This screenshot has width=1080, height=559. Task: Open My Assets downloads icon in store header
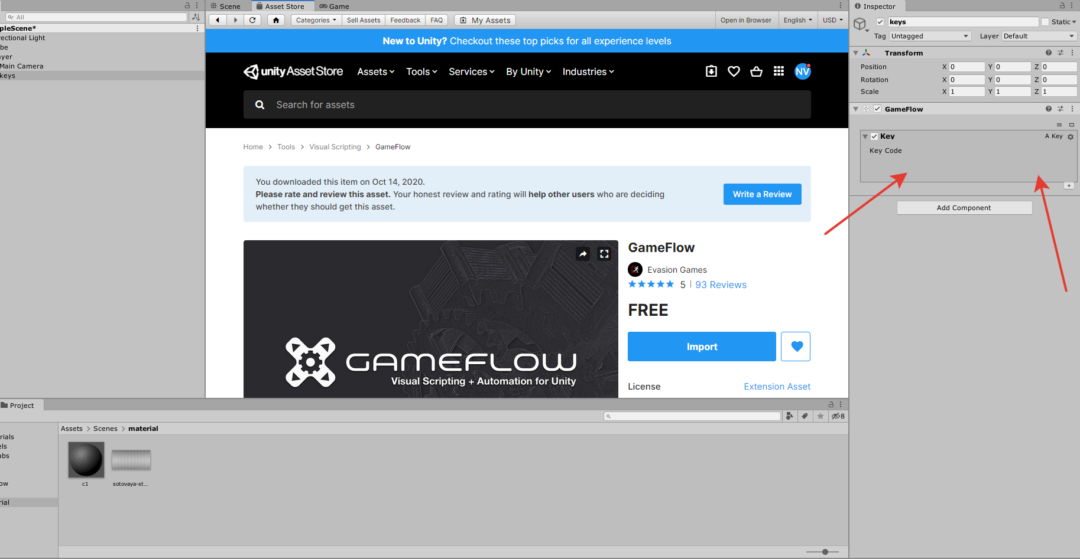(712, 71)
